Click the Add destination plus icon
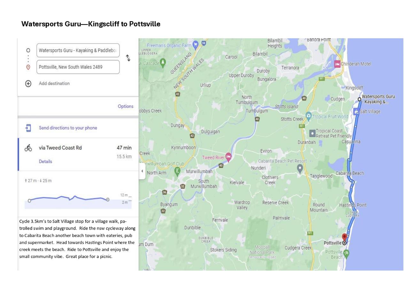 28,84
